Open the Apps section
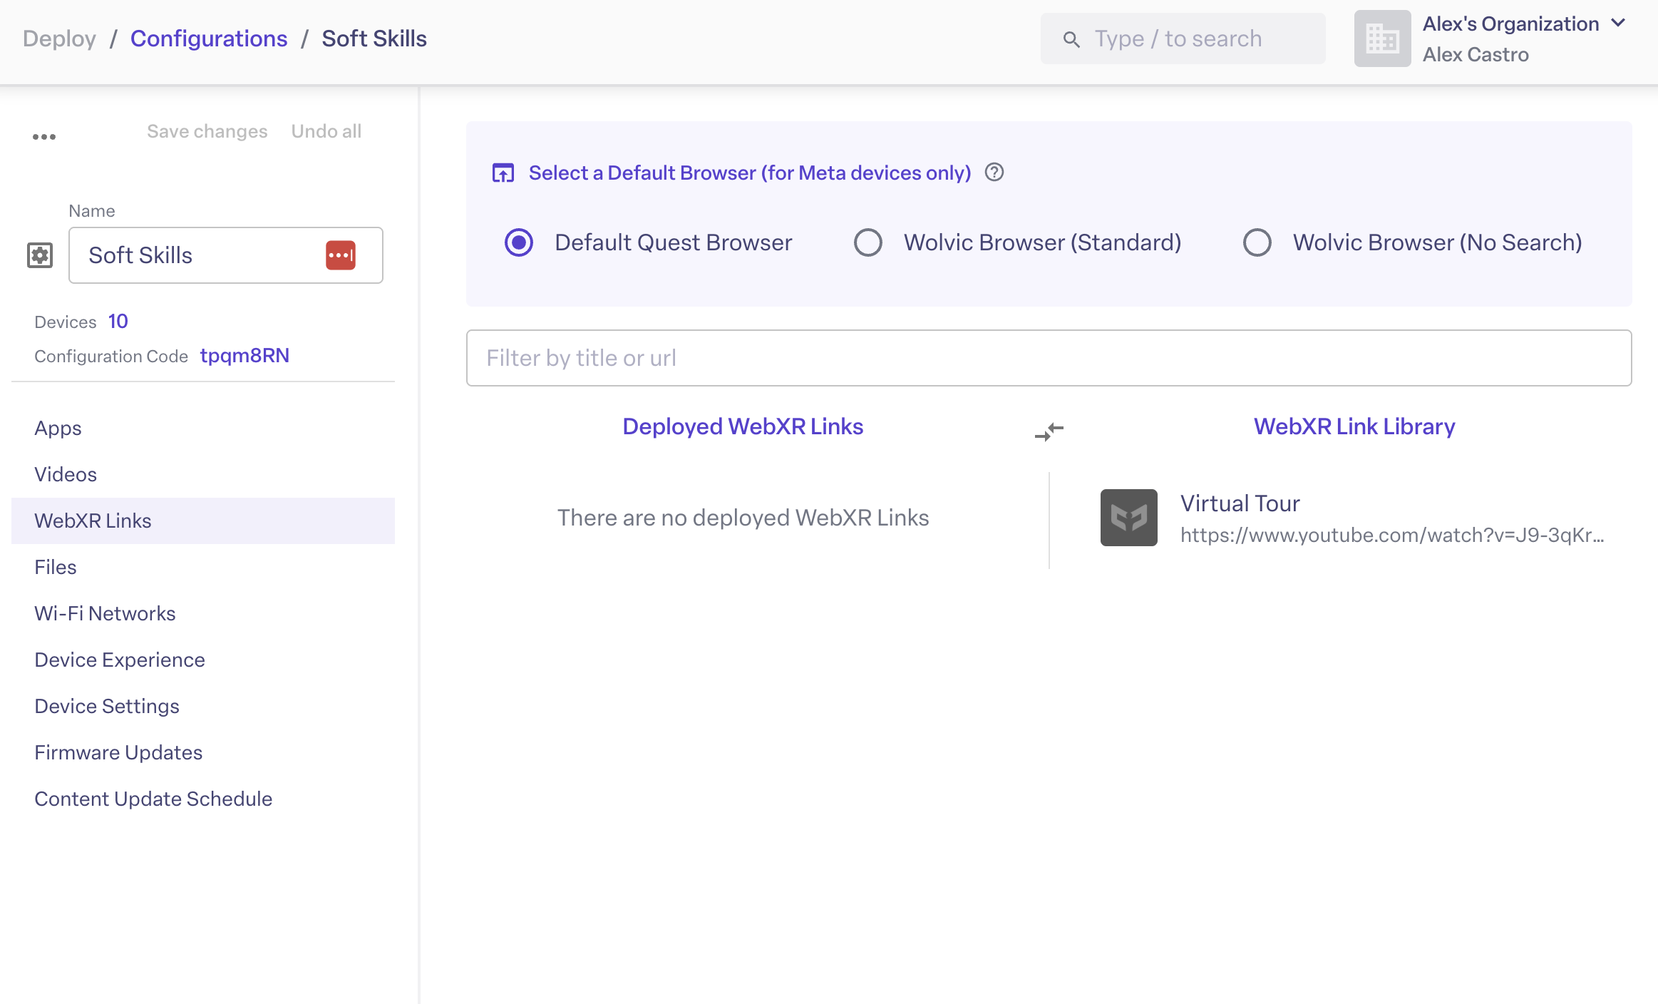The image size is (1658, 1004). pos(203,428)
